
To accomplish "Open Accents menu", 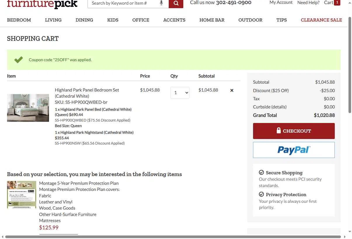I will (x=174, y=20).
